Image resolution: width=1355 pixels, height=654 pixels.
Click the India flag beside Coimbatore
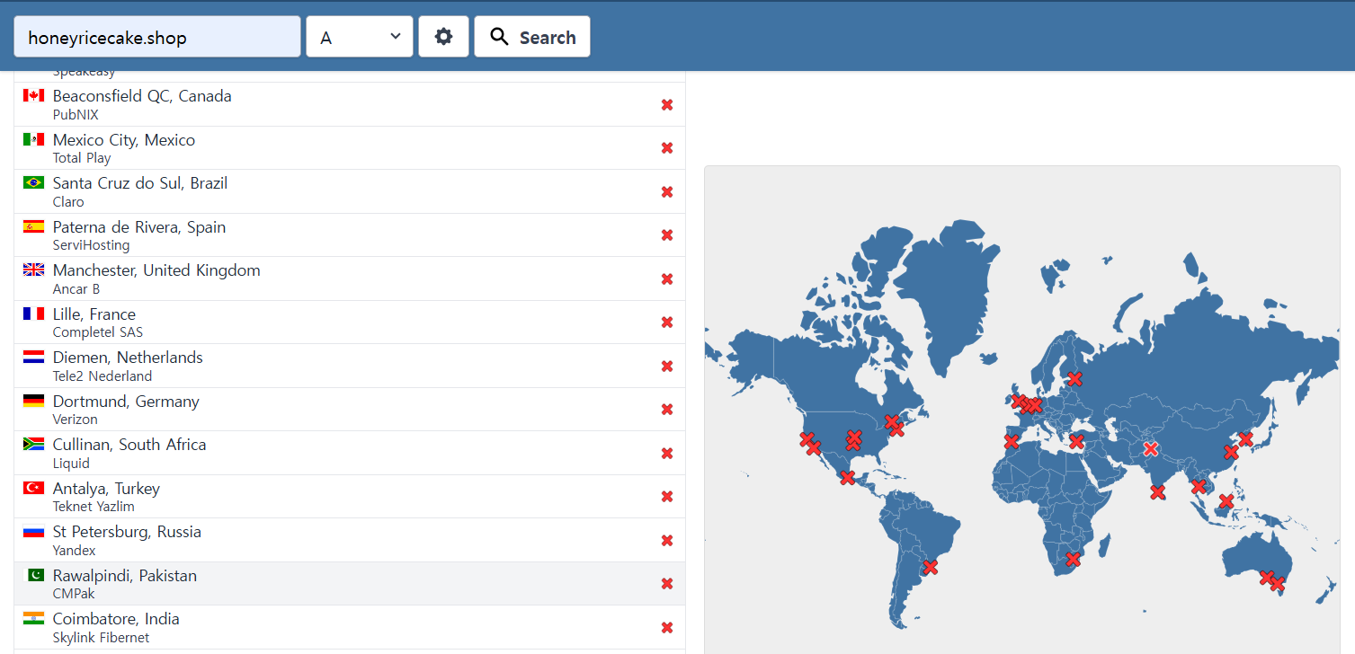[34, 618]
